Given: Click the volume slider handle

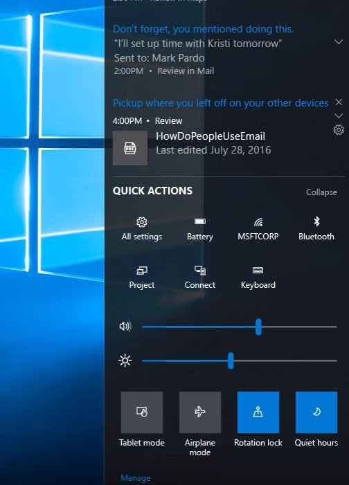Looking at the screenshot, I should click(x=258, y=327).
